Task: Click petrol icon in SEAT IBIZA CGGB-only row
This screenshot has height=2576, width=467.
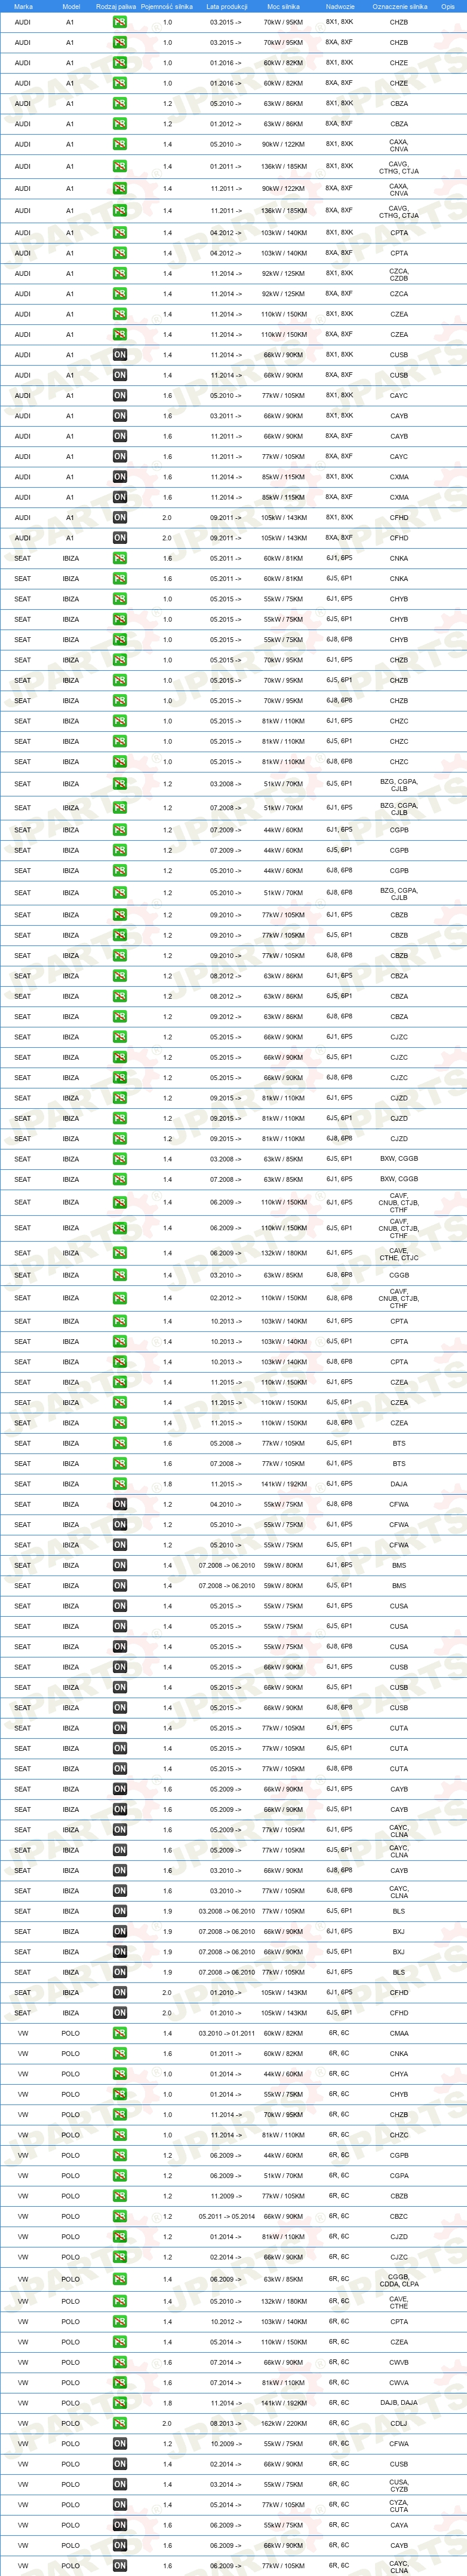Action: 120,1275
